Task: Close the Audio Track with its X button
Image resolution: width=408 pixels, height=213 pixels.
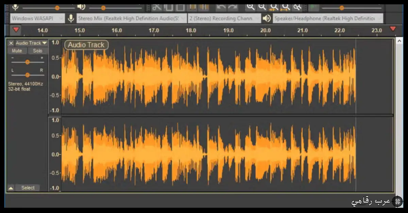Action: click(10, 43)
